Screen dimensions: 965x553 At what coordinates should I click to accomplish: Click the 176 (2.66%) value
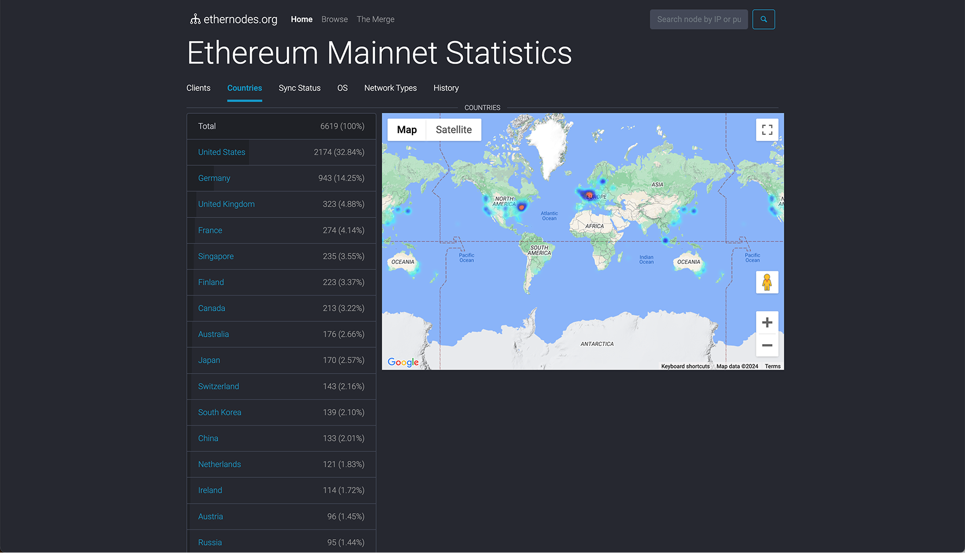344,334
